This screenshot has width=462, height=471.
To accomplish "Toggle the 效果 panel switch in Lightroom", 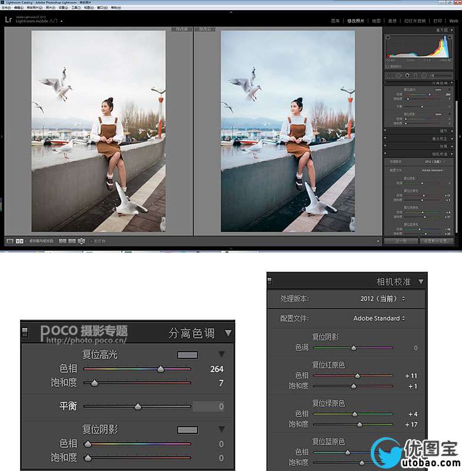I will (x=385, y=146).
